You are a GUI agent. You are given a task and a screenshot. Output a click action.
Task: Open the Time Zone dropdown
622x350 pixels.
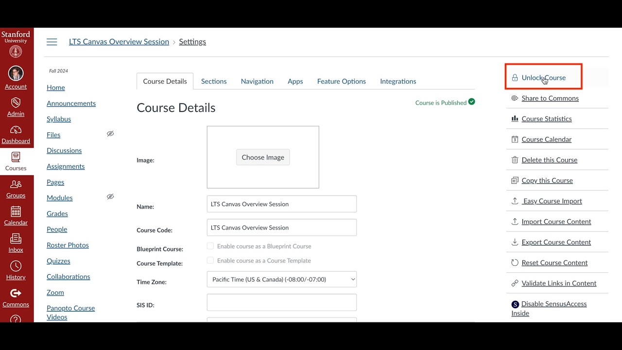282,280
